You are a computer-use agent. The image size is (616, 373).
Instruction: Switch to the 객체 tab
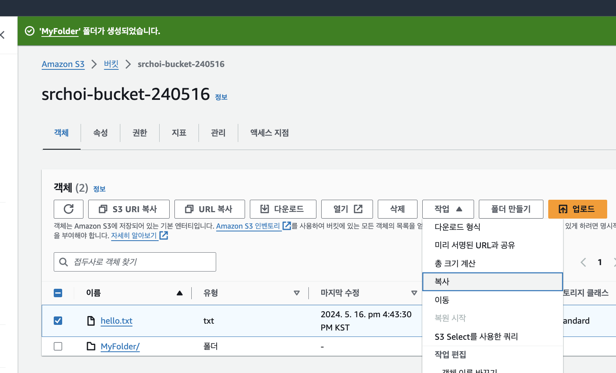61,133
